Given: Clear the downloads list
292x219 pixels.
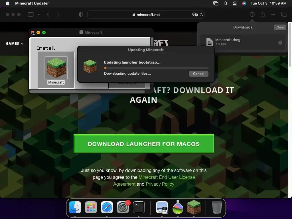Looking at the screenshot, I should coord(280,27).
